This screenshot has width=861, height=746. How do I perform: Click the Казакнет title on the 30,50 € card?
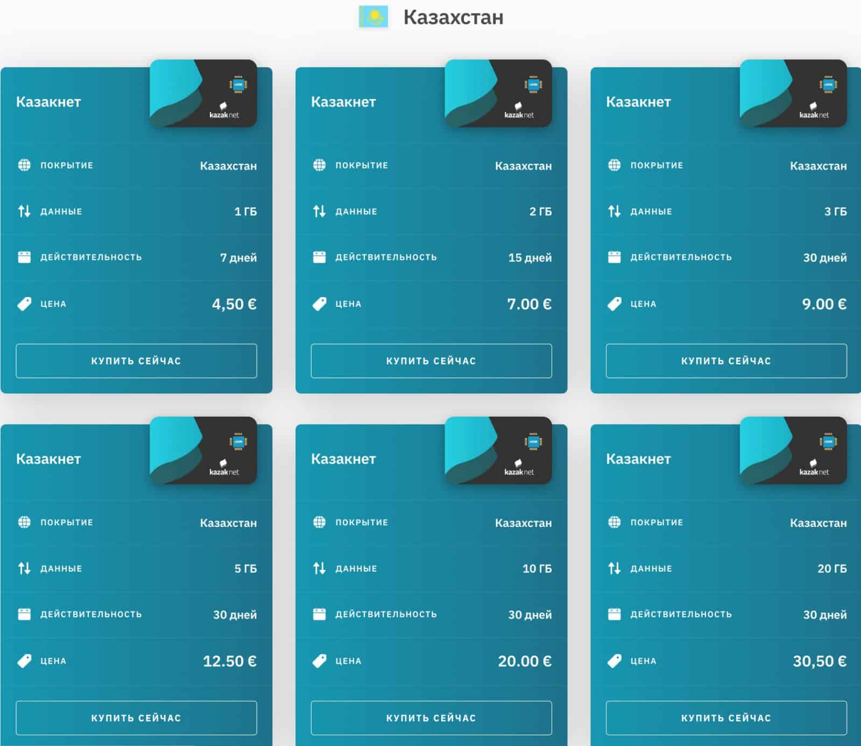click(638, 459)
